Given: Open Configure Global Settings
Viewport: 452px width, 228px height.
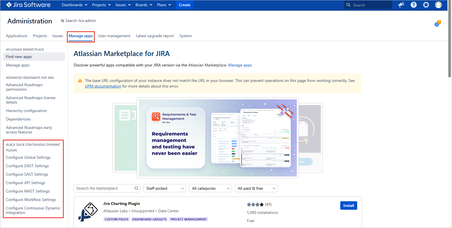Looking at the screenshot, I should coord(28,157).
